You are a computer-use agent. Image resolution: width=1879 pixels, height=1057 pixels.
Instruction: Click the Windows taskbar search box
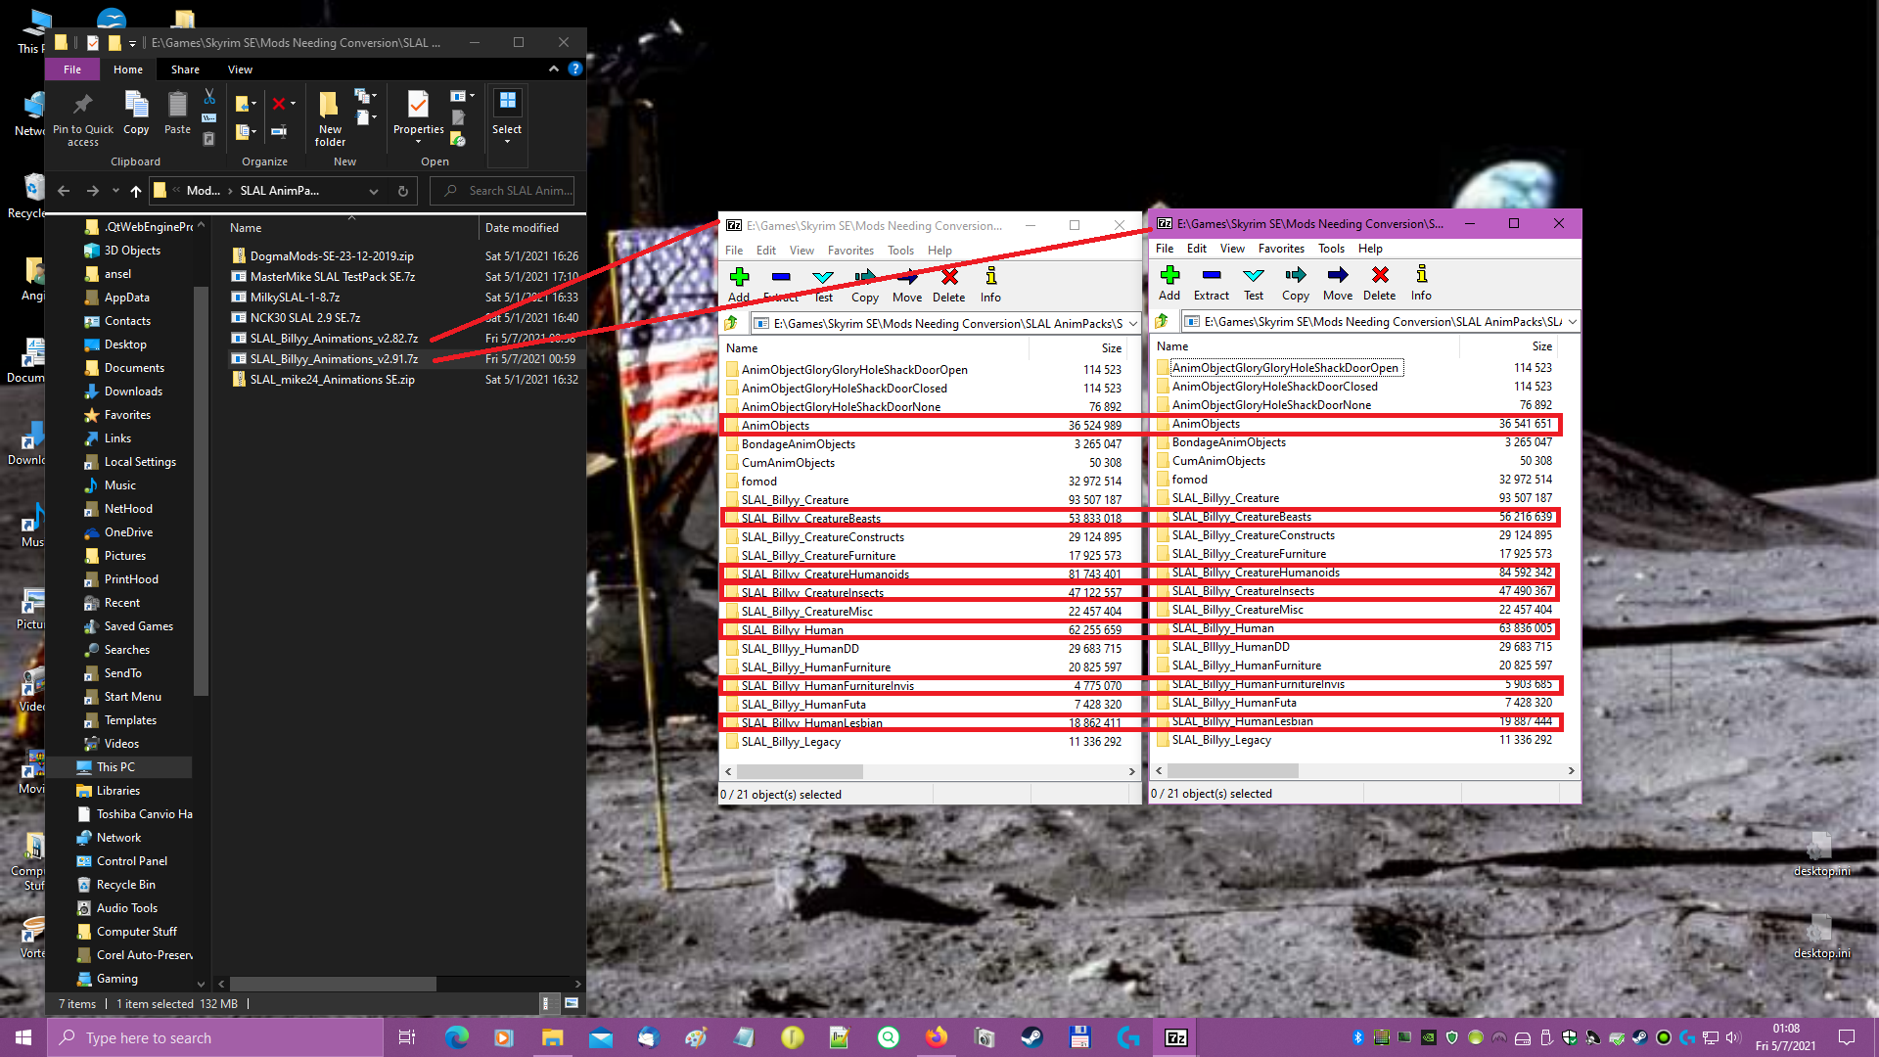[x=214, y=1037]
